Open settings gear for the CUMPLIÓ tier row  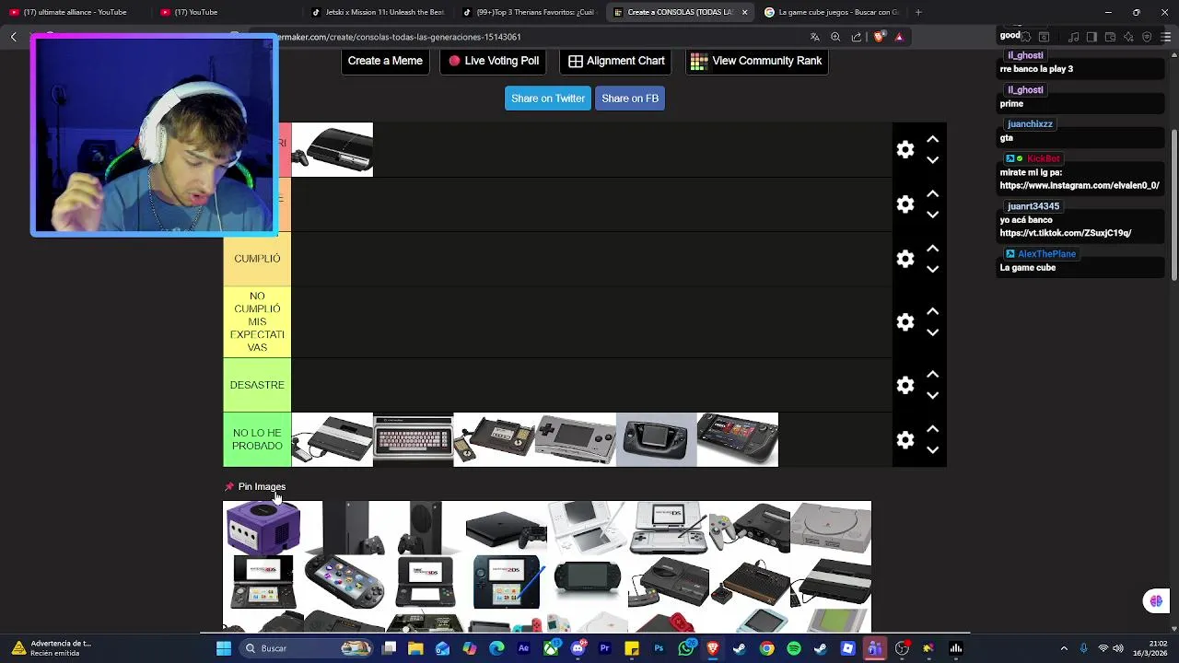point(905,260)
